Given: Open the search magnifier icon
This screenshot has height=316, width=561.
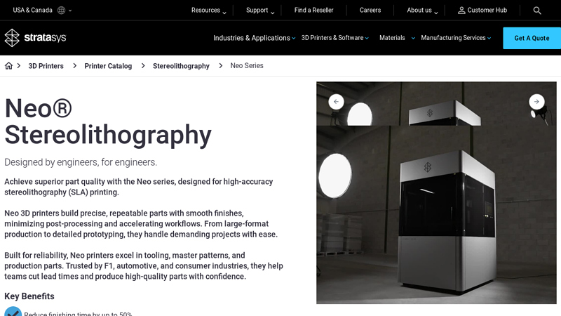Looking at the screenshot, I should (x=537, y=11).
